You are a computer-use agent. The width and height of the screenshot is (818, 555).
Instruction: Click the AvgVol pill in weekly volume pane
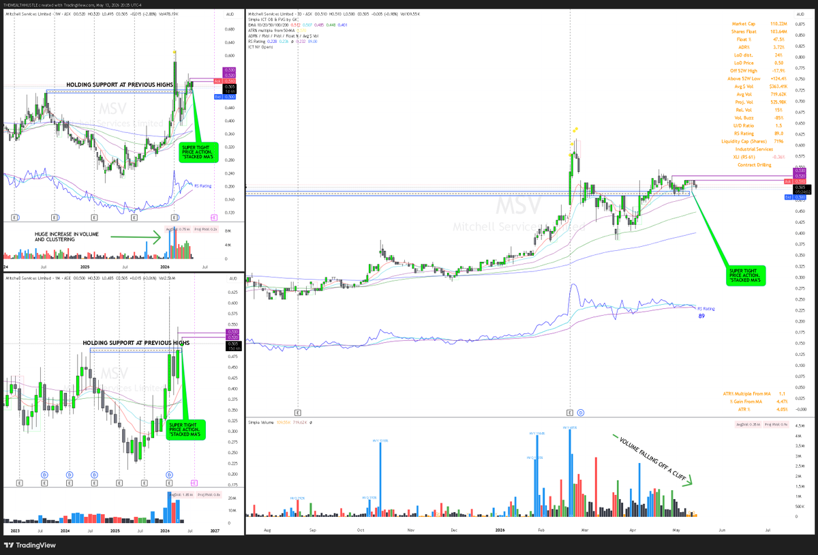click(179, 228)
